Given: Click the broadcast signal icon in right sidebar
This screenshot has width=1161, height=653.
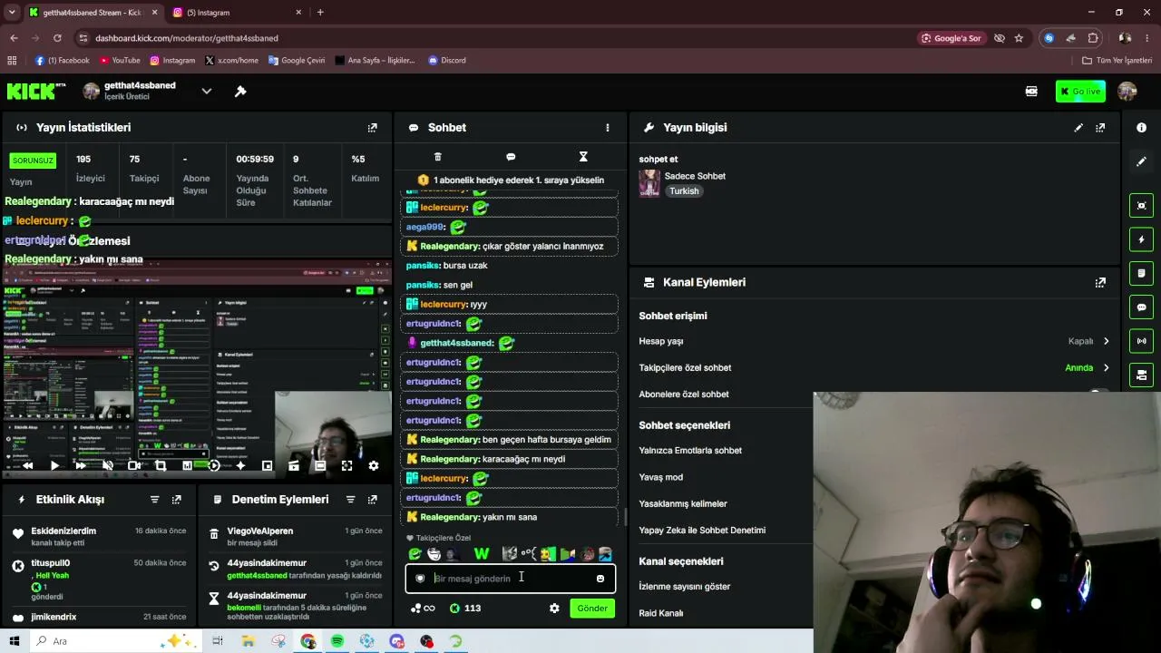Looking at the screenshot, I should 1141,341.
